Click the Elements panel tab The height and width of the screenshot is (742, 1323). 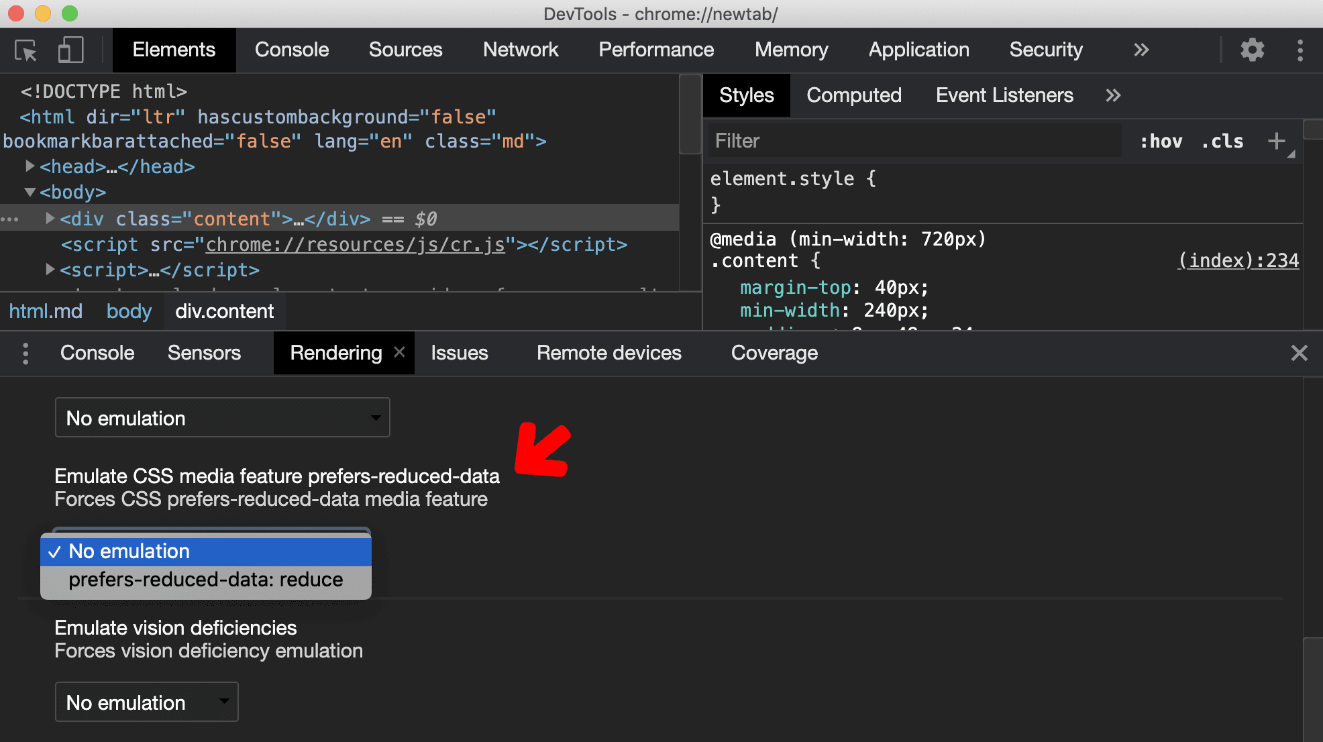tap(174, 49)
